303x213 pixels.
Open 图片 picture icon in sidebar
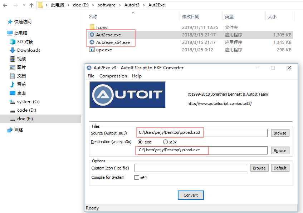(13, 67)
